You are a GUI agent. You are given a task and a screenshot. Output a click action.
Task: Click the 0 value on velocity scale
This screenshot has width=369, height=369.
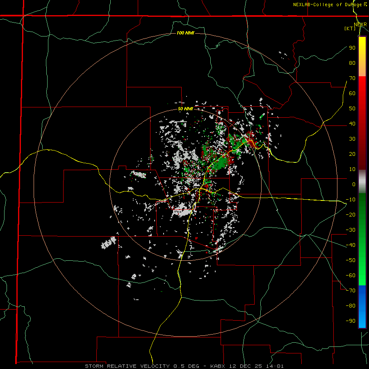(354, 184)
